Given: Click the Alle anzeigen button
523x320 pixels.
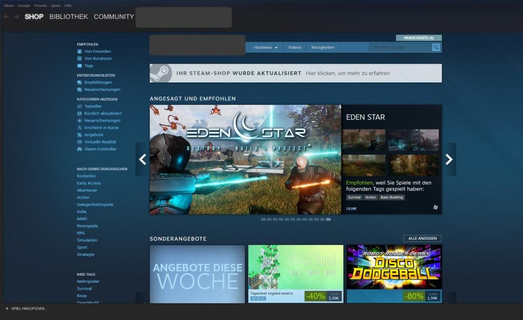Looking at the screenshot, I should 422,239.
